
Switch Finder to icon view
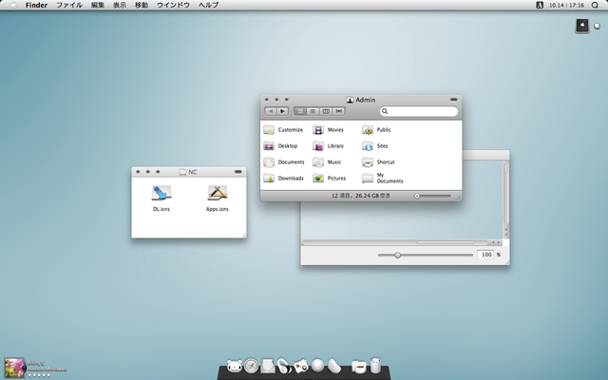[x=300, y=111]
